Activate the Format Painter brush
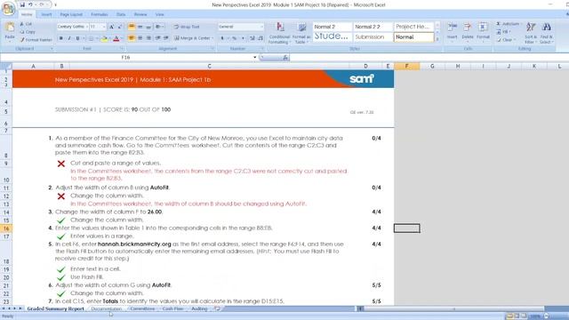 tap(36, 40)
